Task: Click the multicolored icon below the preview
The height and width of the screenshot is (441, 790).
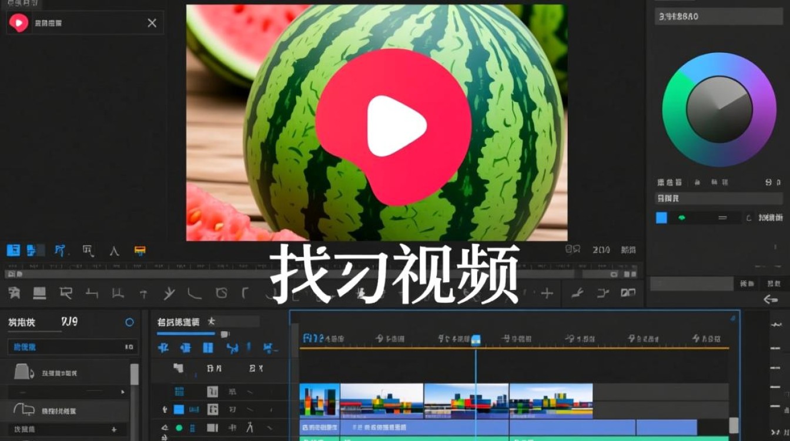Action: tap(140, 250)
